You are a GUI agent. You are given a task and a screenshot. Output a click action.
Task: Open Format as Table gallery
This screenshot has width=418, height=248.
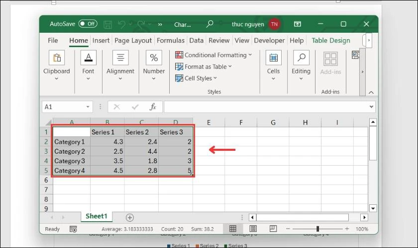pos(204,67)
